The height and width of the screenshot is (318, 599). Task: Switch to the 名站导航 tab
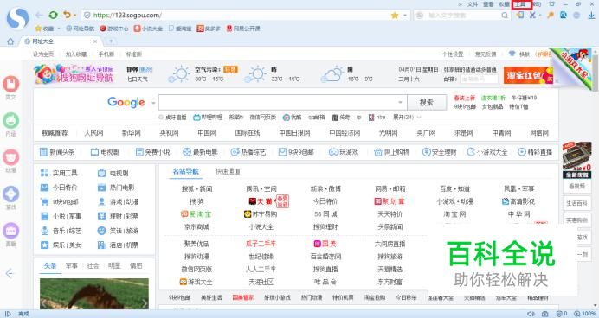click(185, 172)
